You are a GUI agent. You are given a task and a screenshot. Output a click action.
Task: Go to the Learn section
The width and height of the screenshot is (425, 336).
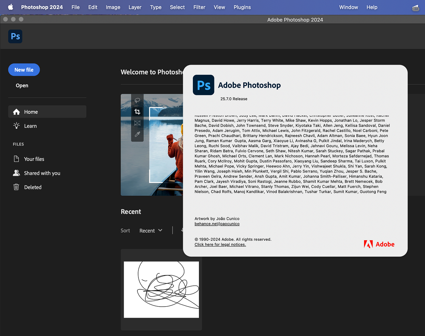pos(47,126)
